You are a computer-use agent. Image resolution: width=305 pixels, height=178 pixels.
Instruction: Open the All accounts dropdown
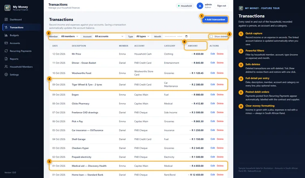point(109,37)
